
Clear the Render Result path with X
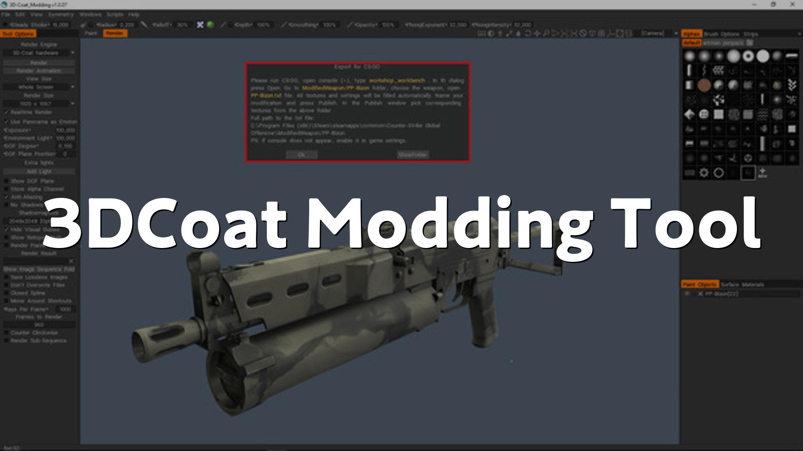click(x=71, y=261)
